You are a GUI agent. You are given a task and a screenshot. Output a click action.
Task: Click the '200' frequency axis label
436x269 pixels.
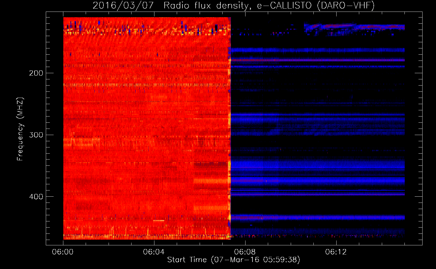(36, 73)
